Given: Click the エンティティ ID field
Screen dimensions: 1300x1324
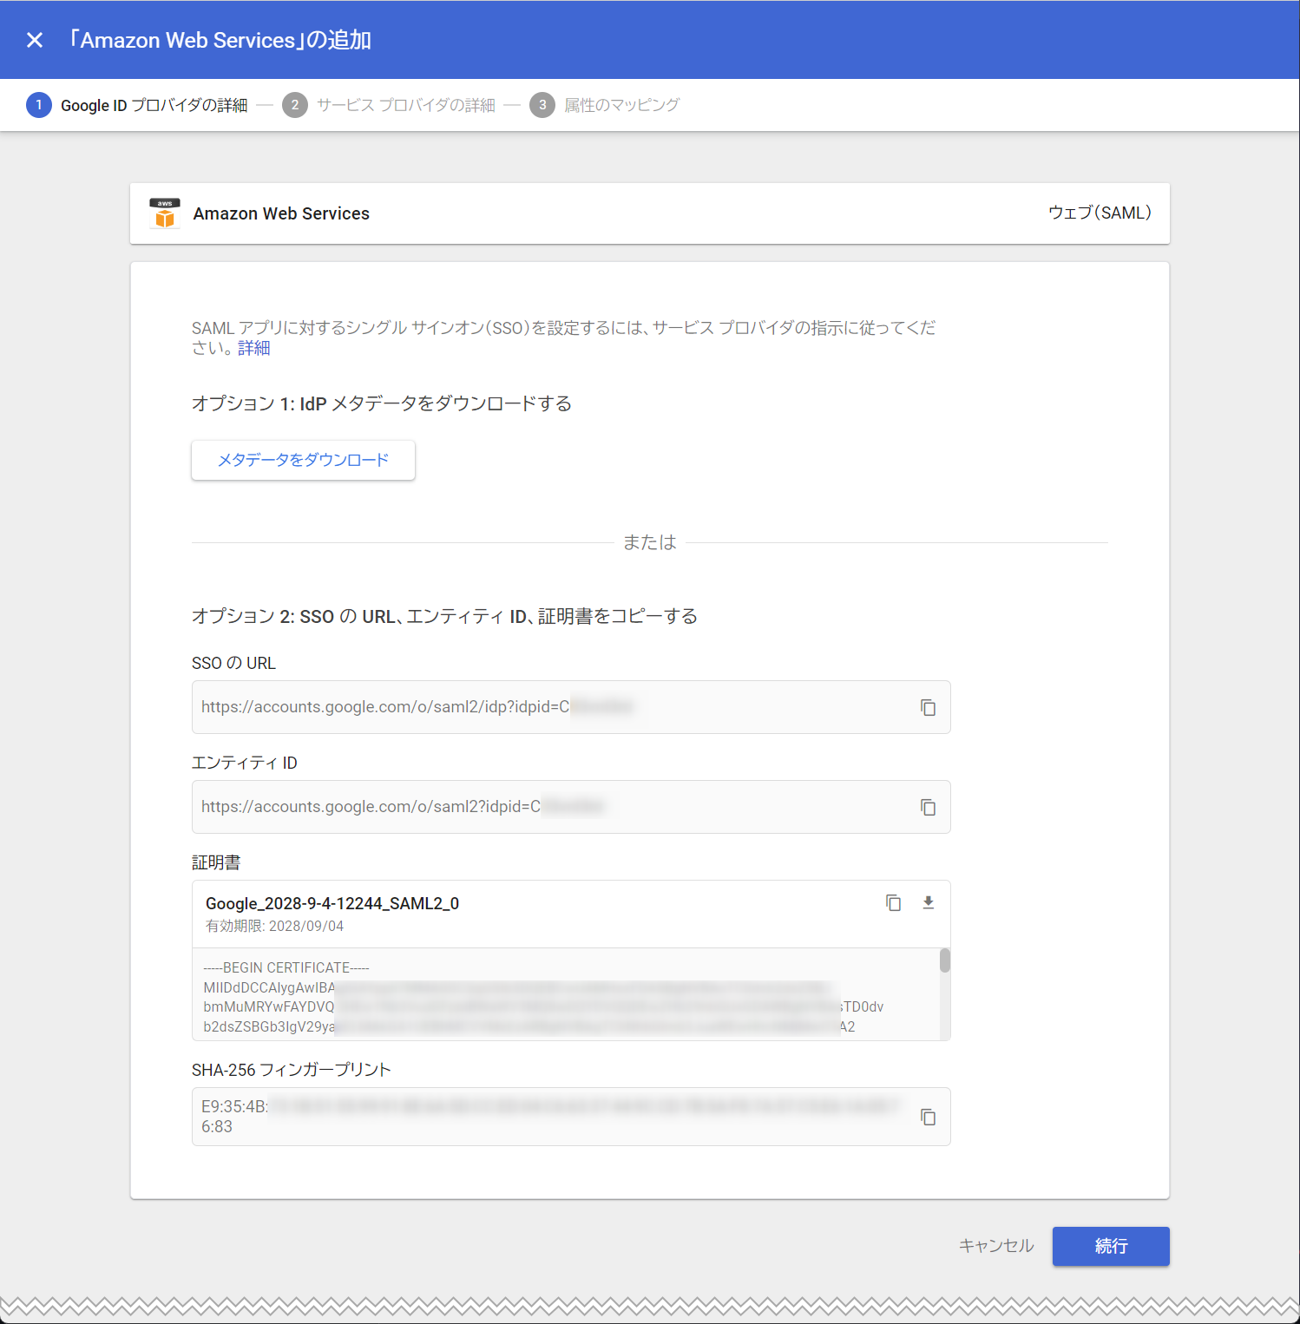Looking at the screenshot, I should pyautogui.click(x=571, y=807).
